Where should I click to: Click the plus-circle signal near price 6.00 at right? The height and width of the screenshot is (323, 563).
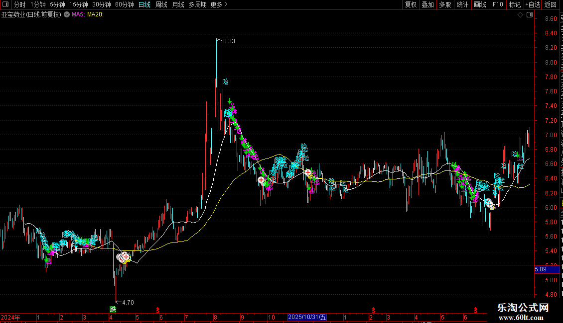click(x=489, y=204)
